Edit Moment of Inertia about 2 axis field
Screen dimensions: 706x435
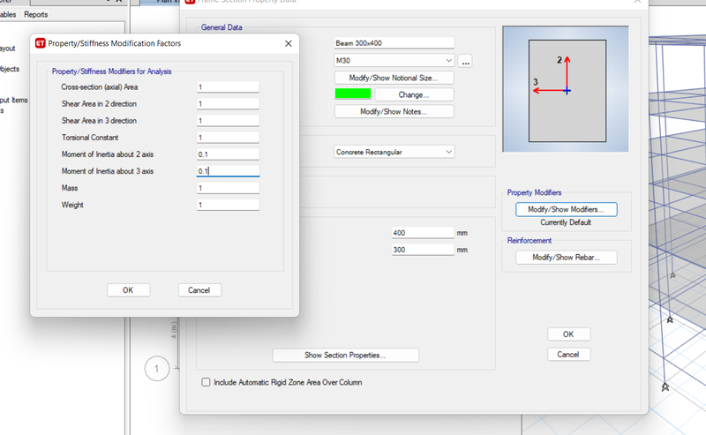228,154
